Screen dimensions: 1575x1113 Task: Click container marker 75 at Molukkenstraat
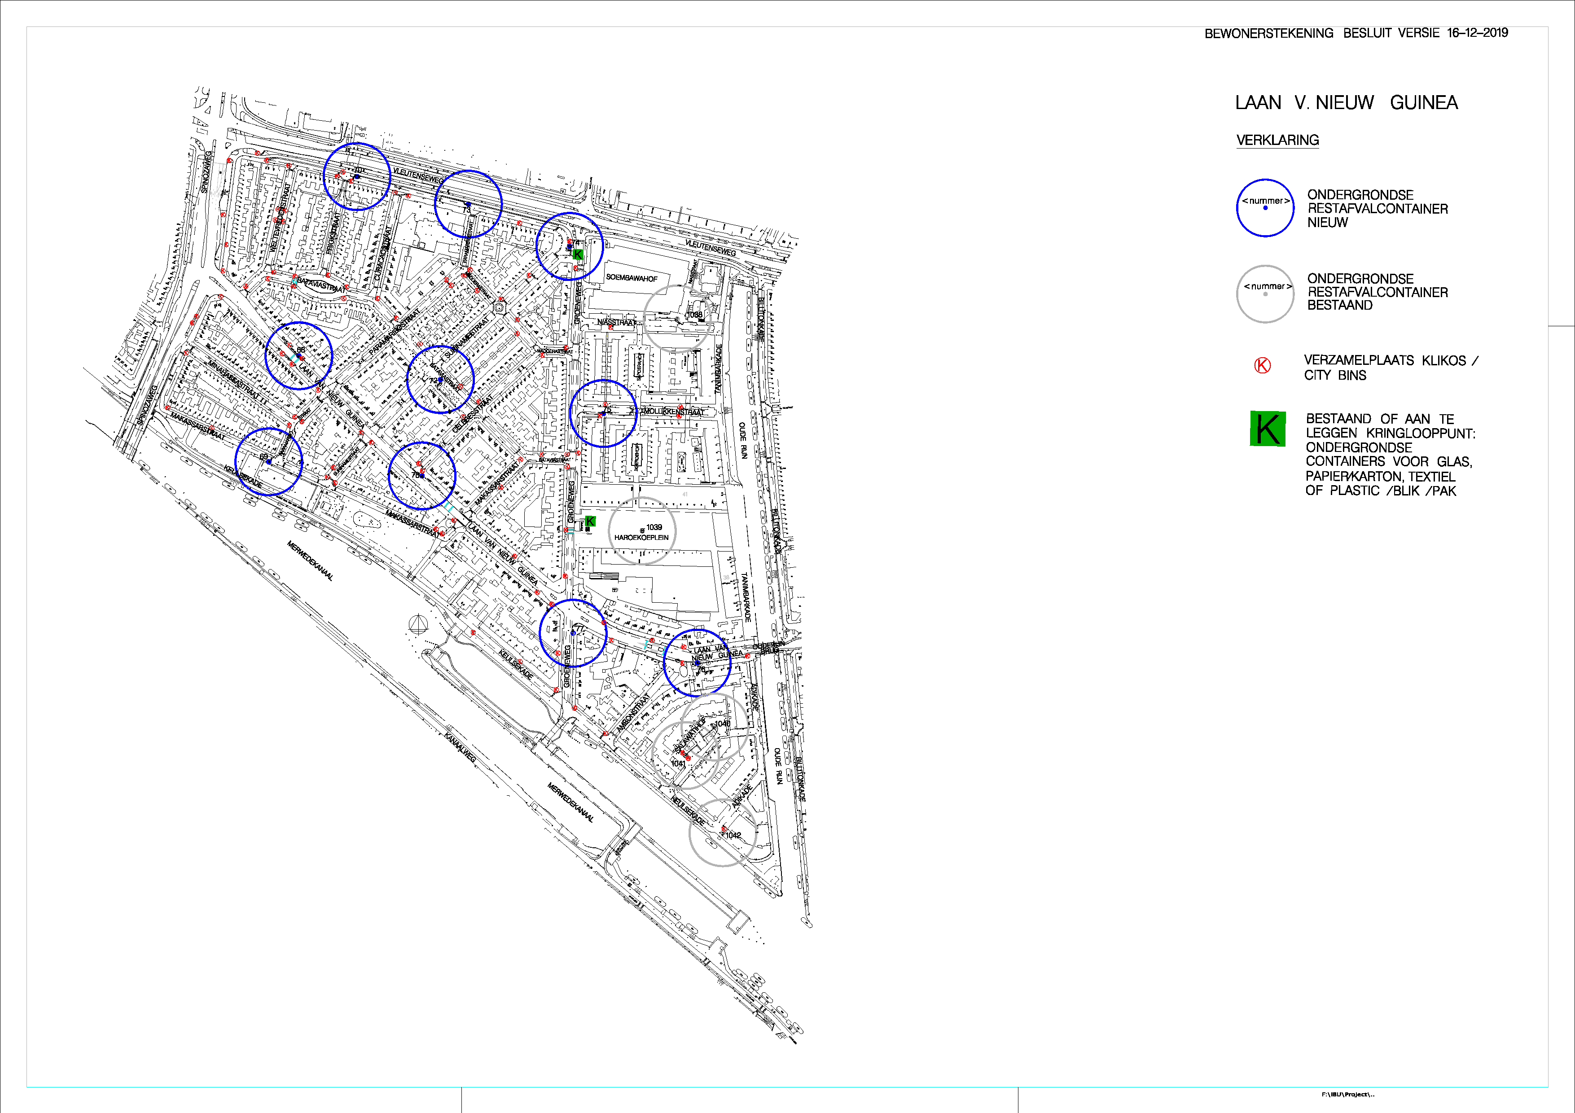603,413
